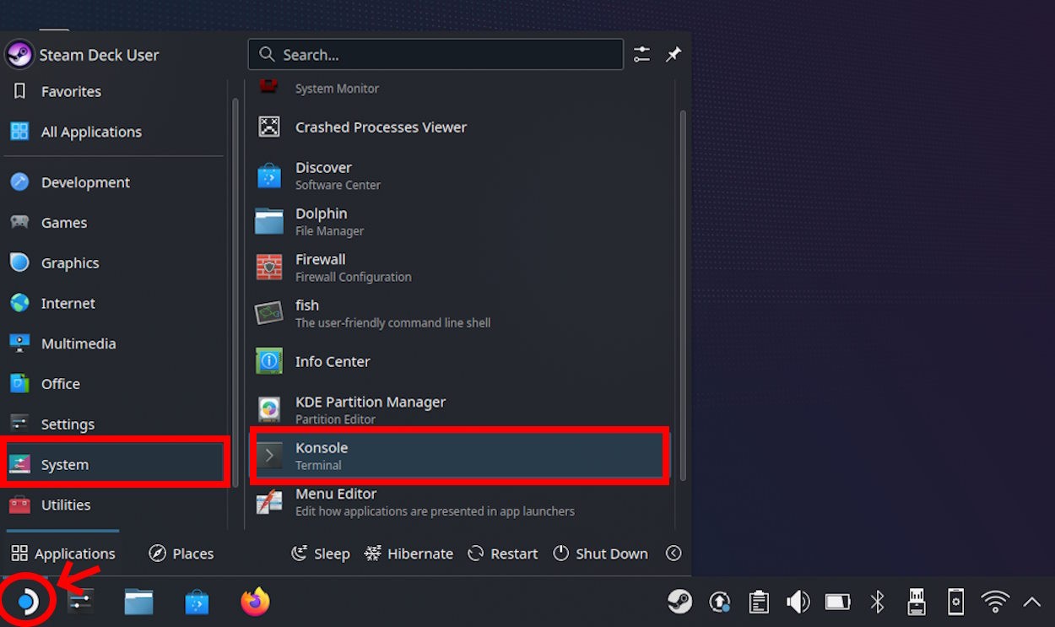Show hidden system tray icons arrow
The width and height of the screenshot is (1055, 627).
coord(1032,602)
